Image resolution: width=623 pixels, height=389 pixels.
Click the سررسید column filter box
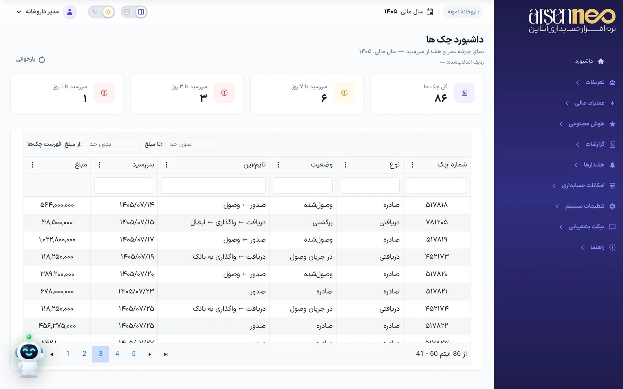click(124, 185)
